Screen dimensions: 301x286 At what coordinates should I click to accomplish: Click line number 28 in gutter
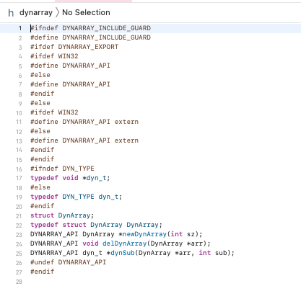(x=19, y=282)
